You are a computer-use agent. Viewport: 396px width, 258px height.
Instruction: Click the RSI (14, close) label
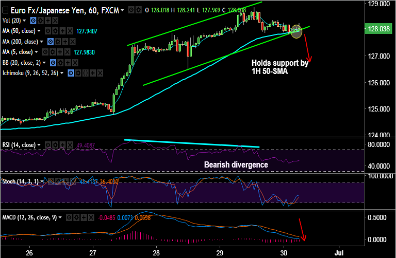point(19,145)
